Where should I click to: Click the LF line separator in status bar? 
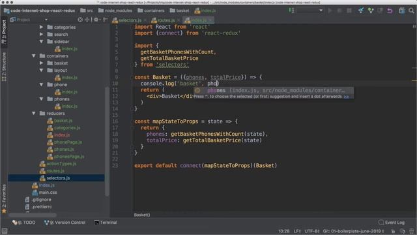297,231
